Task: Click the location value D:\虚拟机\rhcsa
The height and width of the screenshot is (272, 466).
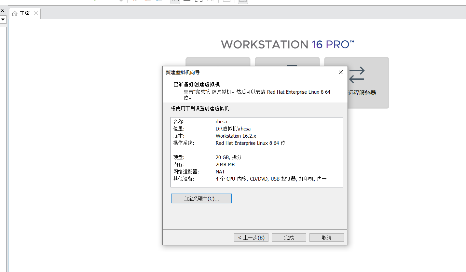Action: pyautogui.click(x=233, y=129)
